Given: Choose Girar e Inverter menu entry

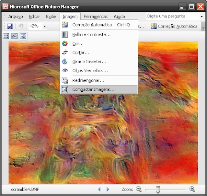Looking at the screenshot, I should pyautogui.click(x=99, y=62).
